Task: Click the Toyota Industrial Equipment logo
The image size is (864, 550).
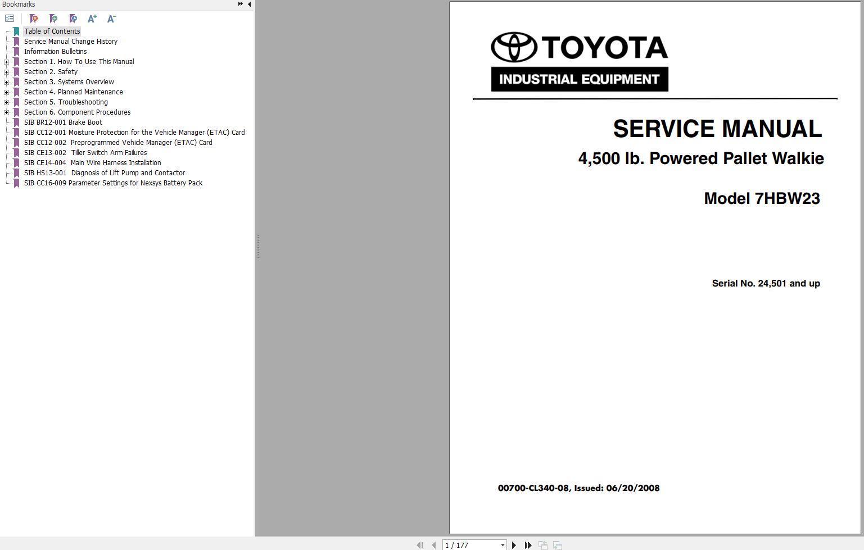Action: [580, 62]
